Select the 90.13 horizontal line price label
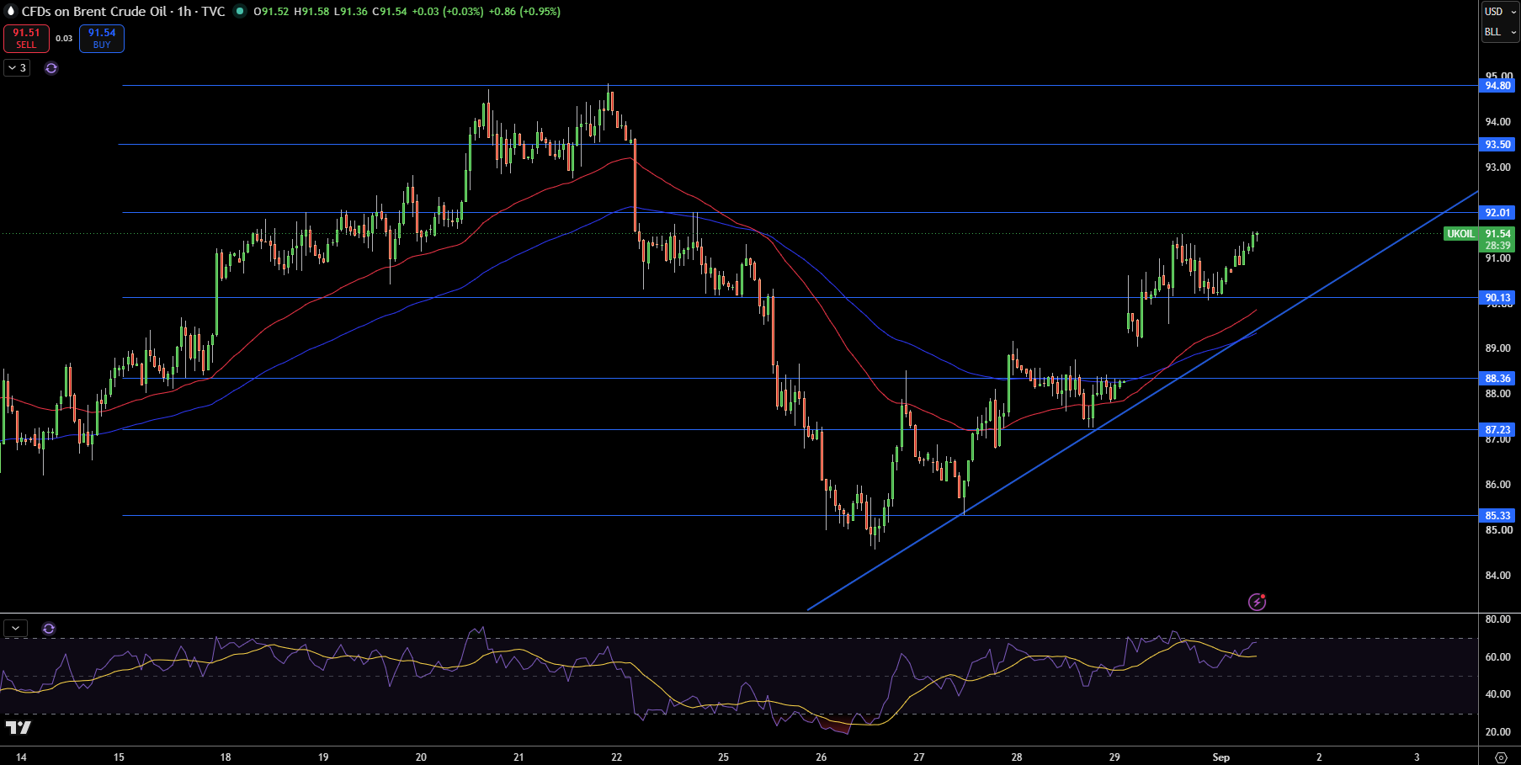This screenshot has width=1521, height=765. [1497, 298]
